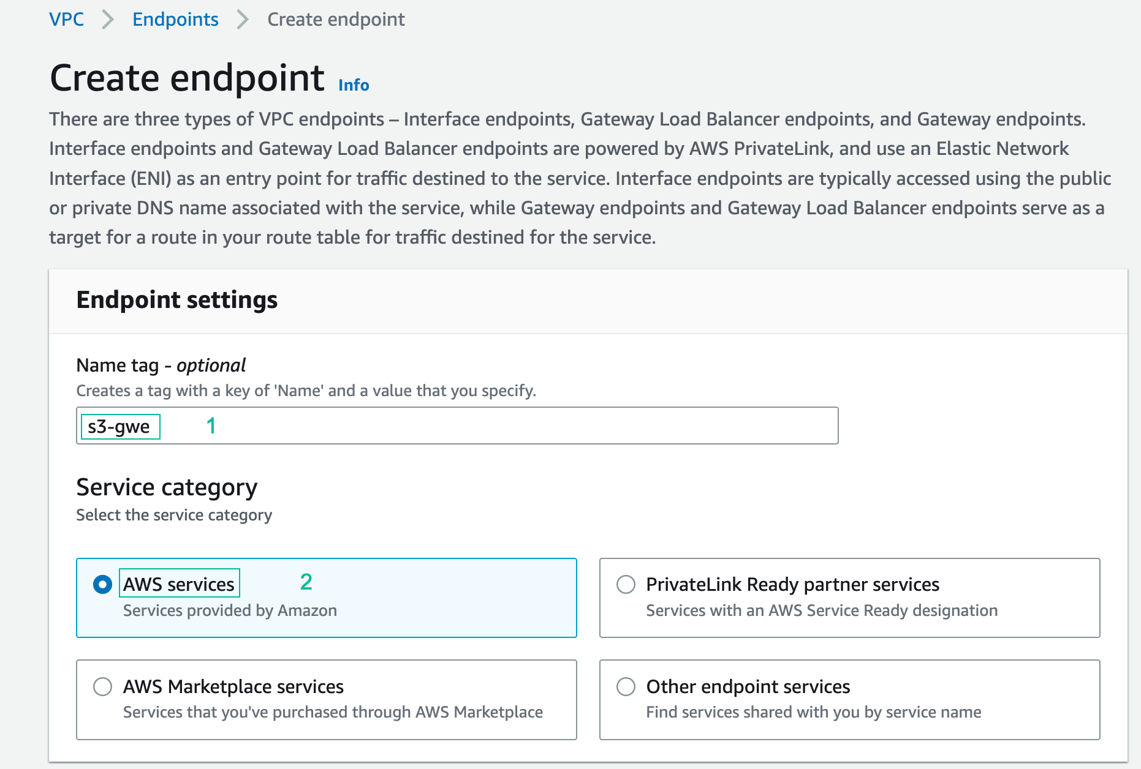
Task: Toggle the selected AWS services radio indicator
Action: pyautogui.click(x=102, y=584)
